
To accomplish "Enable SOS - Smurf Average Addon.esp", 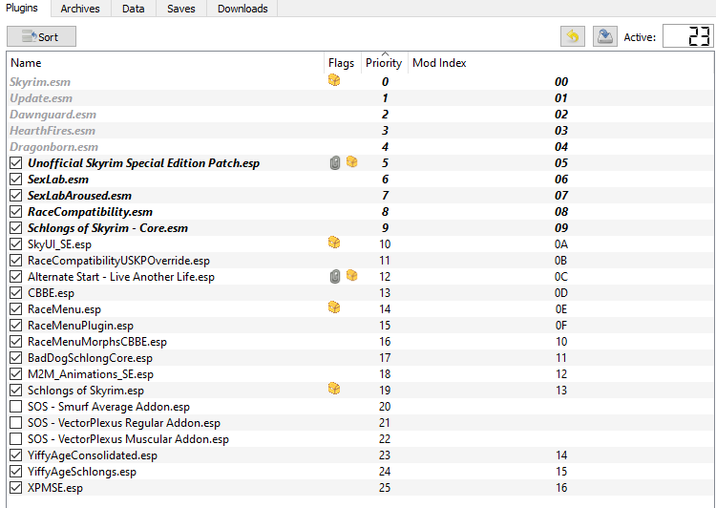I will (16, 407).
